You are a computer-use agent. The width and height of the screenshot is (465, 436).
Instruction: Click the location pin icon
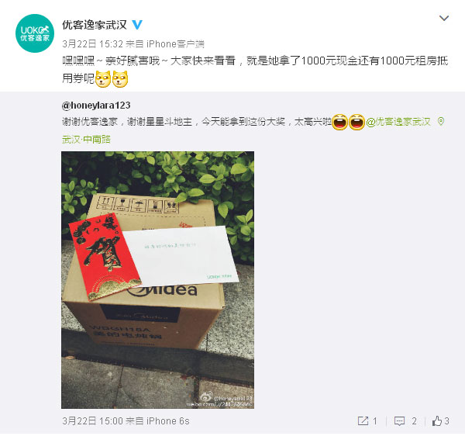(441, 121)
